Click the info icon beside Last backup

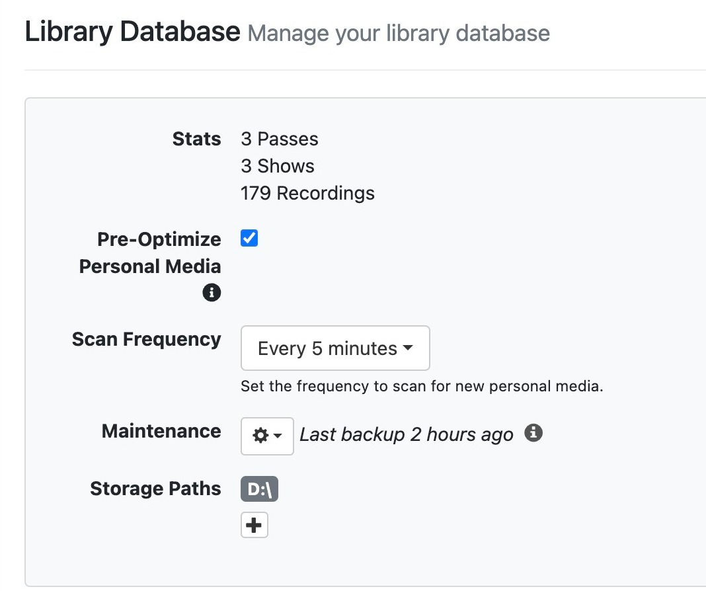tap(533, 433)
